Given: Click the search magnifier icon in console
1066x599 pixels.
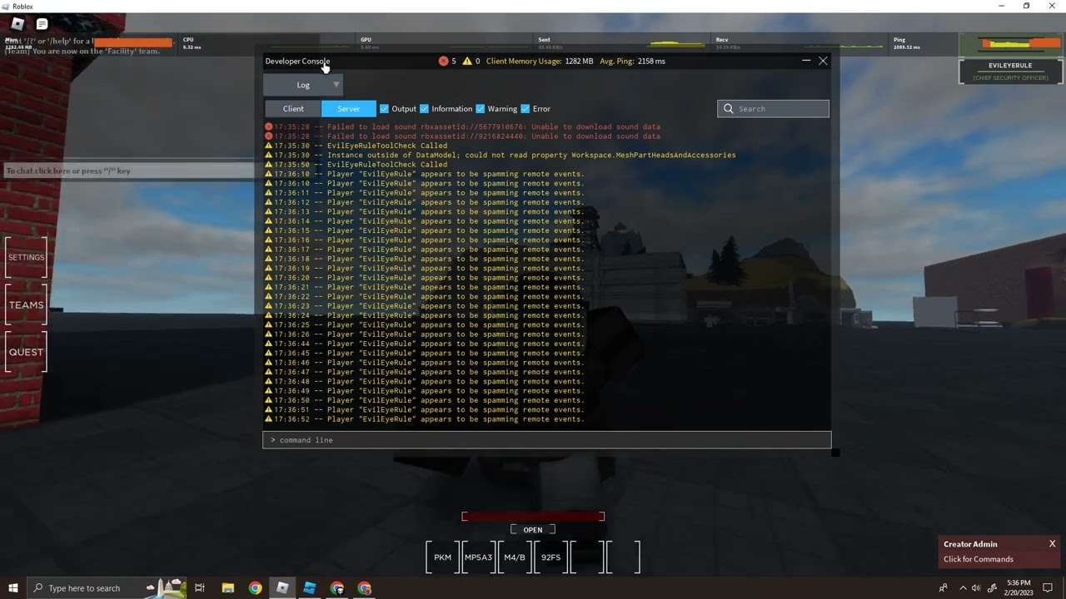Looking at the screenshot, I should 729,109.
